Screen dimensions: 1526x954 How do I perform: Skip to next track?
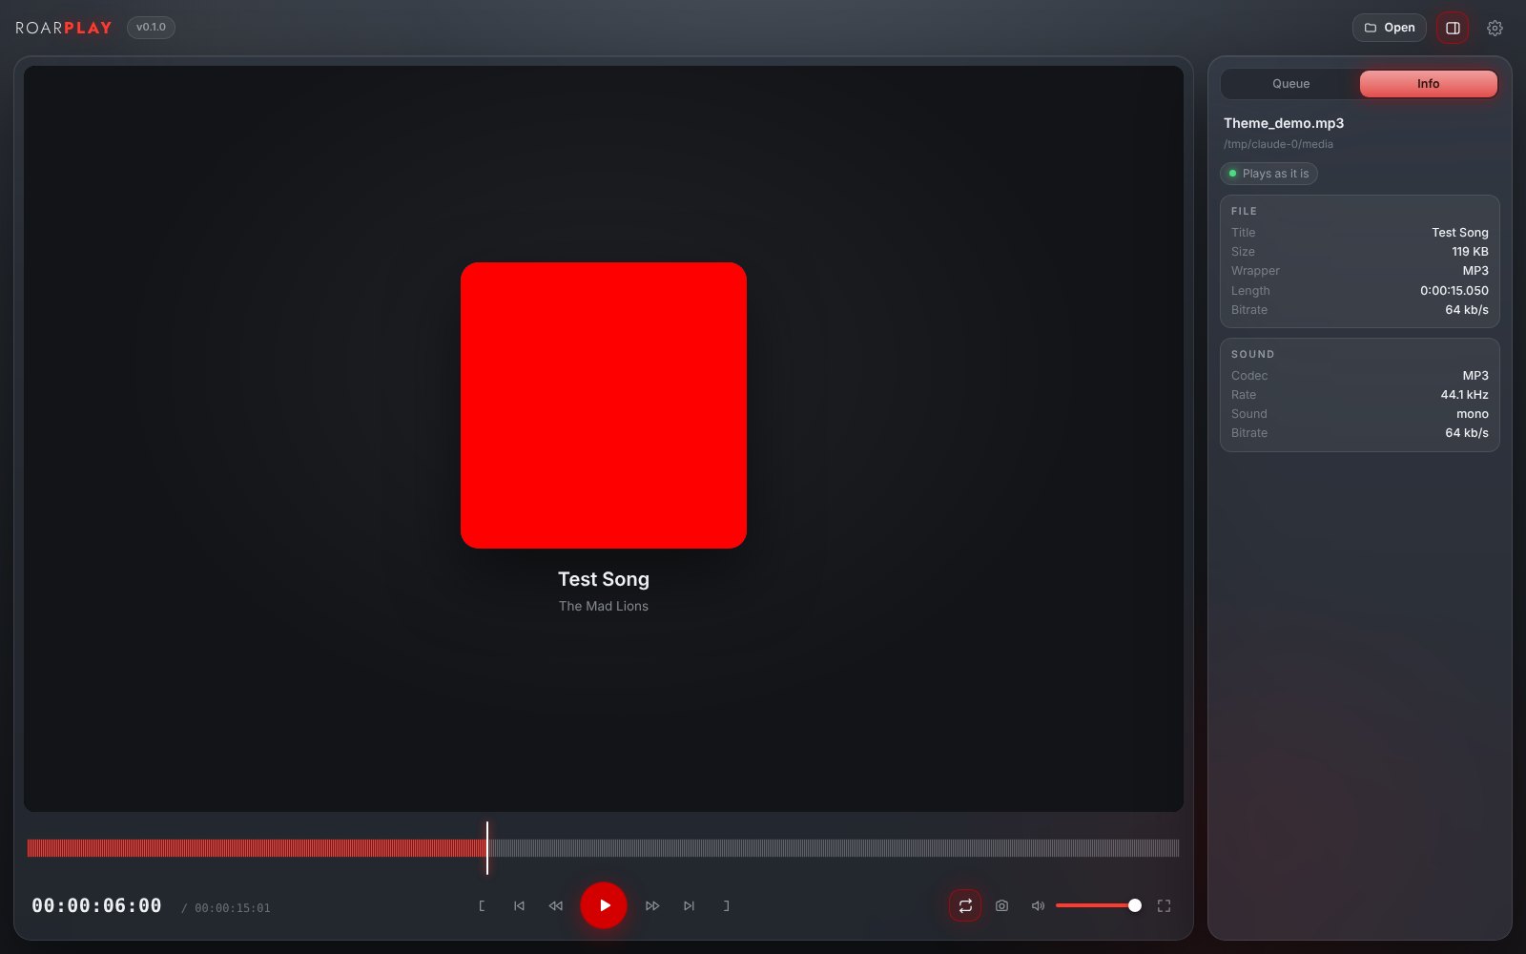pyautogui.click(x=689, y=905)
